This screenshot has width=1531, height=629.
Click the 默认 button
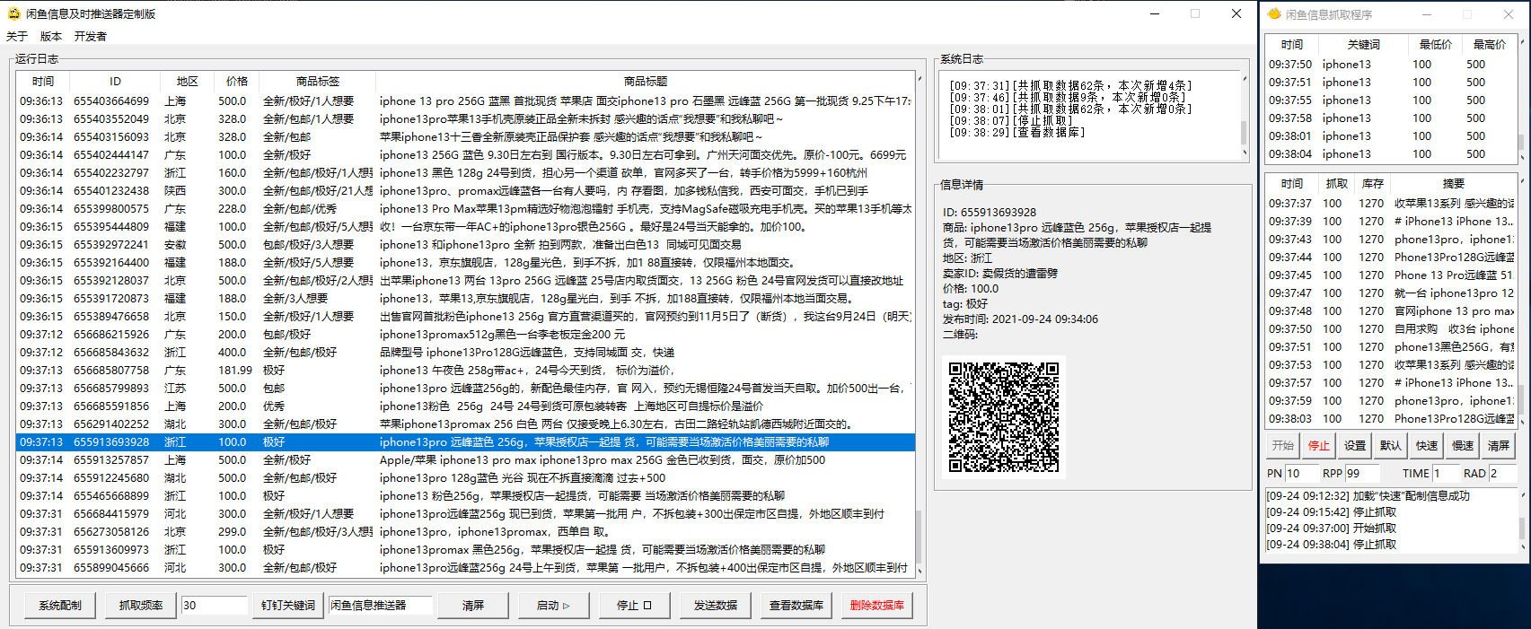coord(1391,446)
